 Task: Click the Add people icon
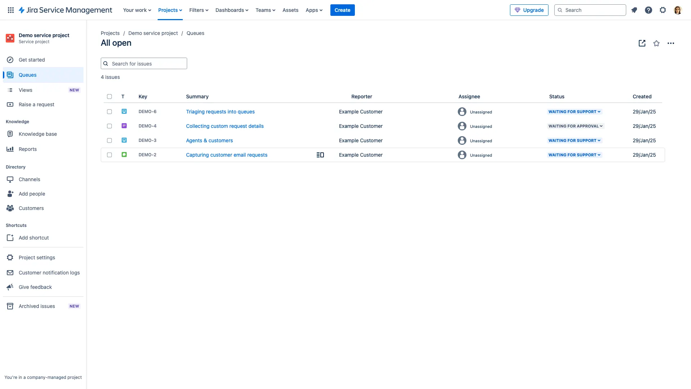[x=10, y=194]
